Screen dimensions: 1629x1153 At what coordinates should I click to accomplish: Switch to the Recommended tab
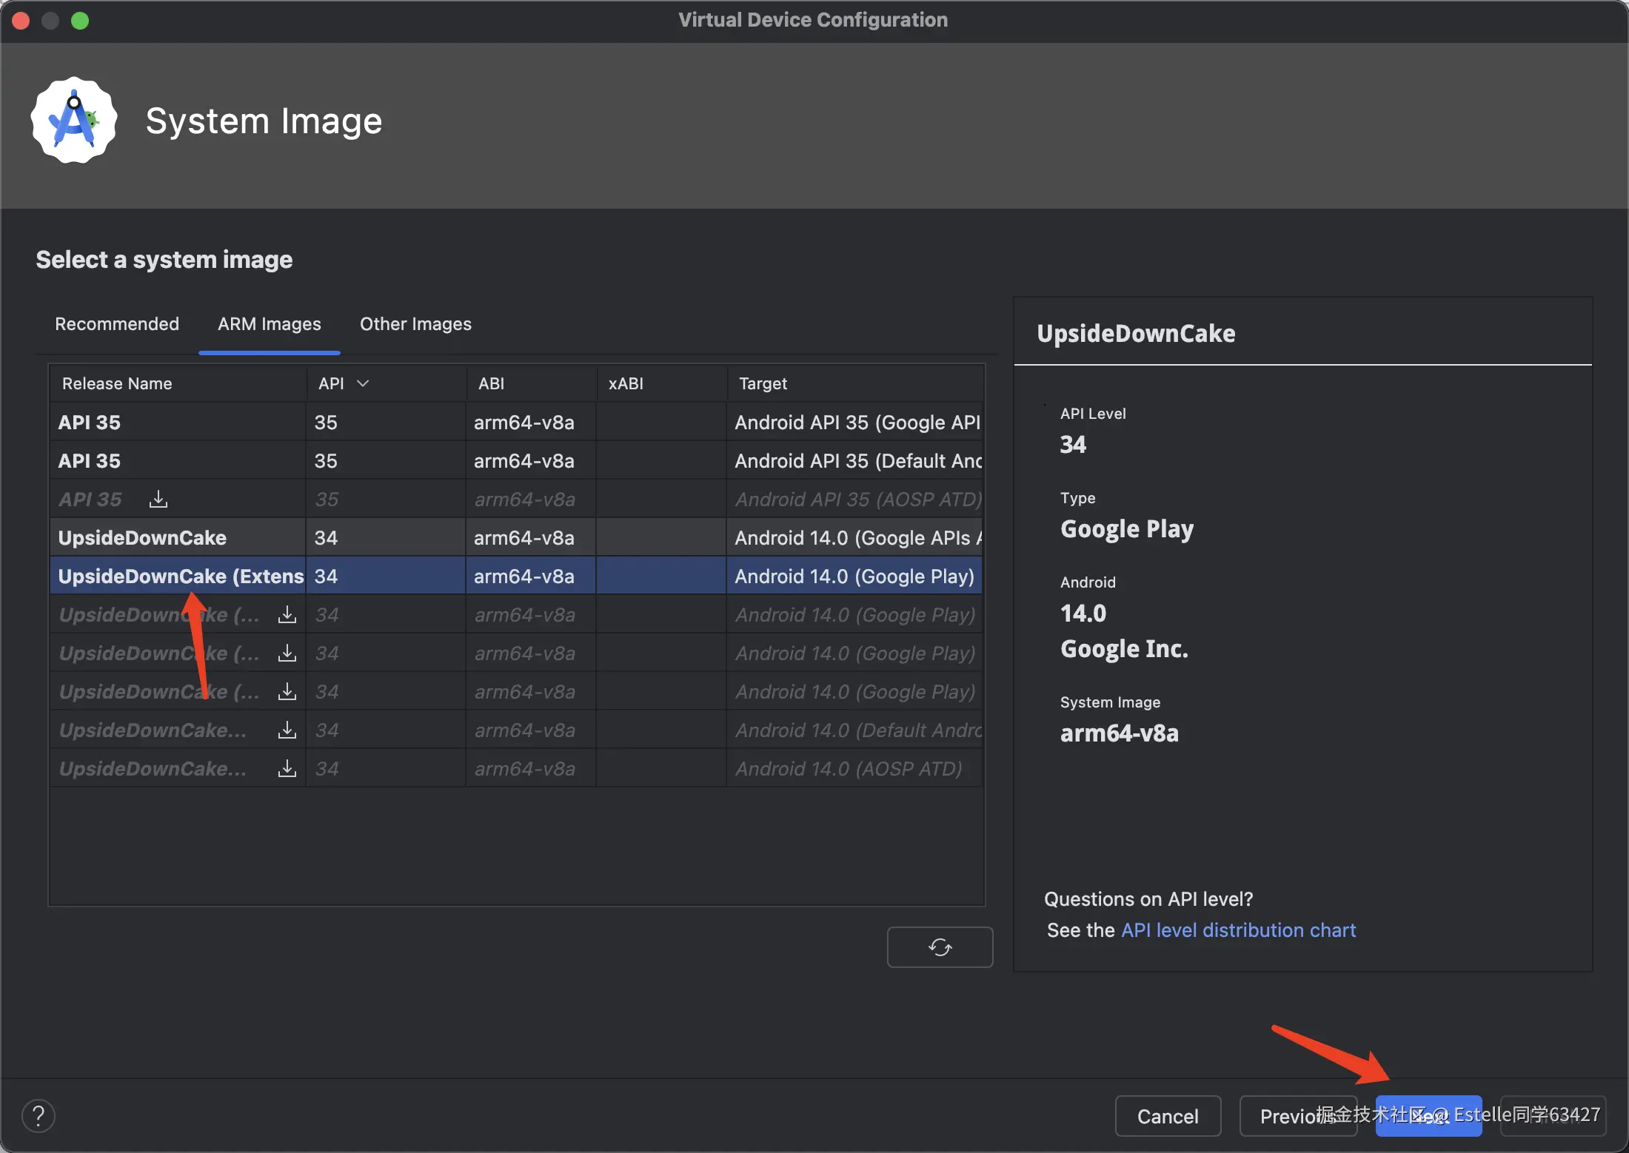tap(117, 324)
